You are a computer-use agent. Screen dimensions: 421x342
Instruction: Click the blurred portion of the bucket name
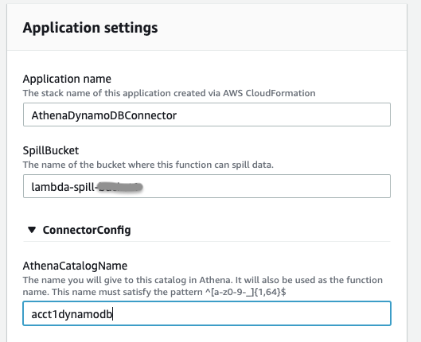pyautogui.click(x=119, y=187)
